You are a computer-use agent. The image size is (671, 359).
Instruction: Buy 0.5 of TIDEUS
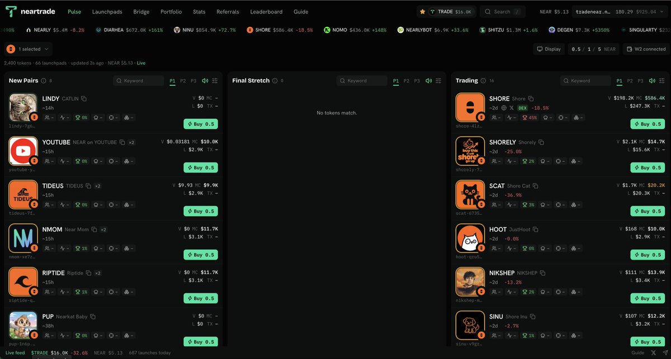(x=201, y=211)
